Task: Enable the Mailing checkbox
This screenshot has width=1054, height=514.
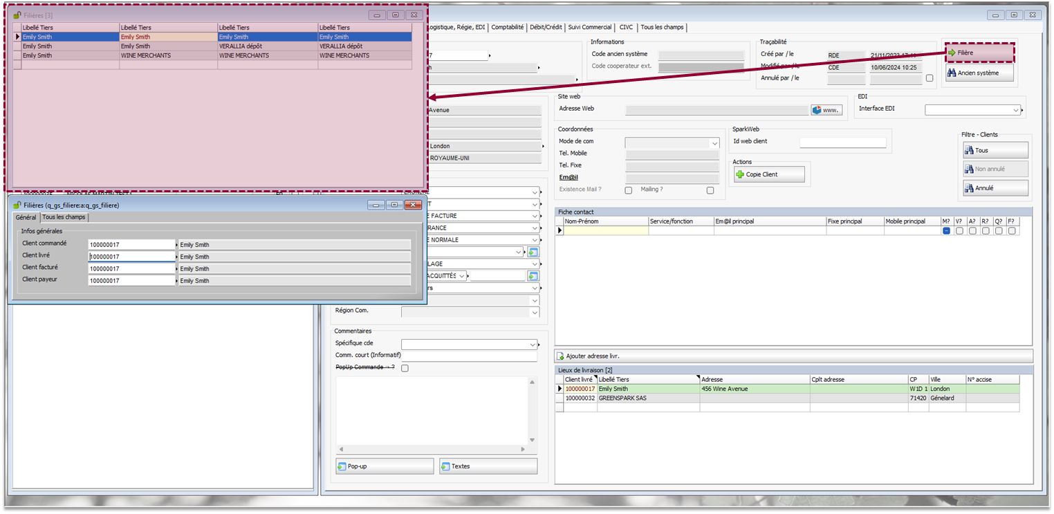Action: pos(710,190)
